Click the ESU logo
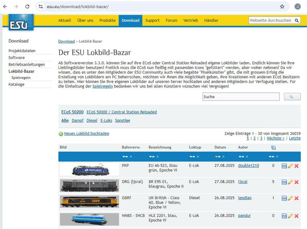 21,22
